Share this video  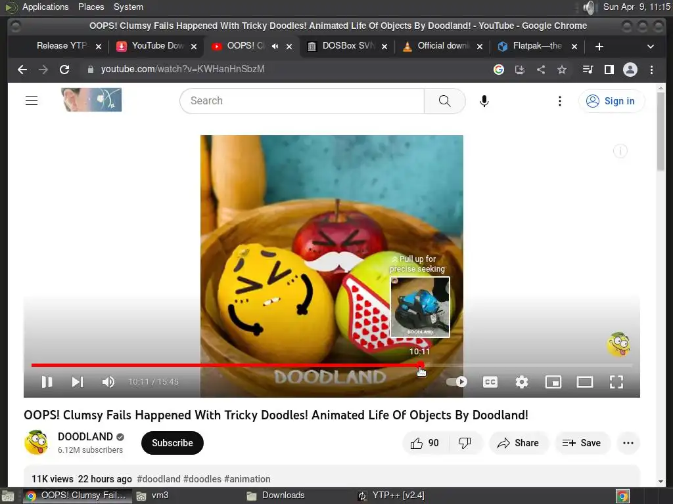click(518, 443)
